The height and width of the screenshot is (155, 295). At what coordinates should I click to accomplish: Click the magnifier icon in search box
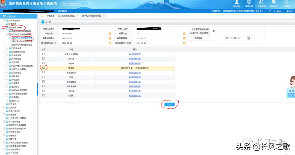pyautogui.click(x=90, y=3)
